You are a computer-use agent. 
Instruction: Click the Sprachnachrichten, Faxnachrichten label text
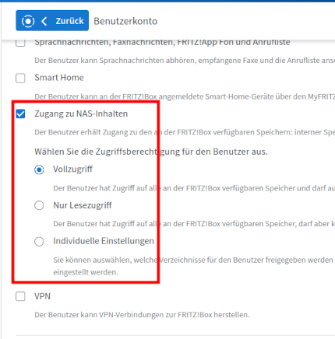[x=162, y=43]
